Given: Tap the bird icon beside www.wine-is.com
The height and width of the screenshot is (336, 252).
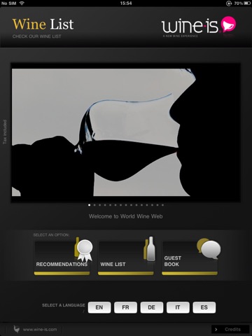Looking at the screenshot, I should point(16,329).
